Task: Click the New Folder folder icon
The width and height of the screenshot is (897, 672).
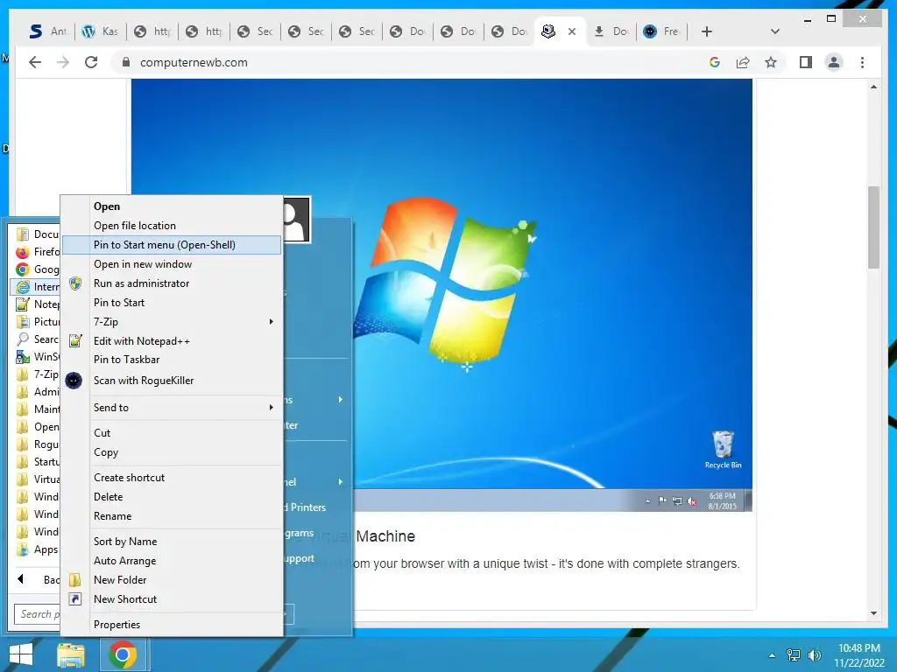Action: [75, 580]
